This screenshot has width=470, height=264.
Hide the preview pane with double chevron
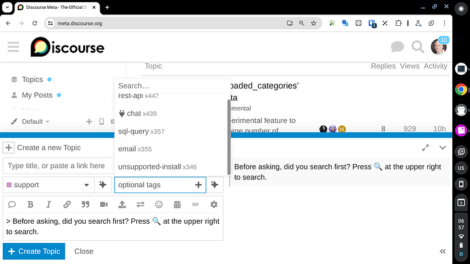coord(443,252)
